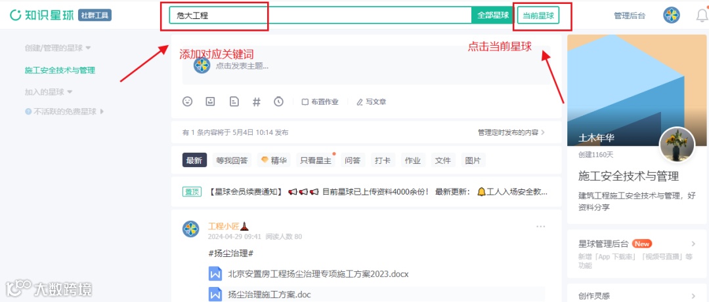
Task: Schedule the post with the clock icon
Action: [x=278, y=102]
